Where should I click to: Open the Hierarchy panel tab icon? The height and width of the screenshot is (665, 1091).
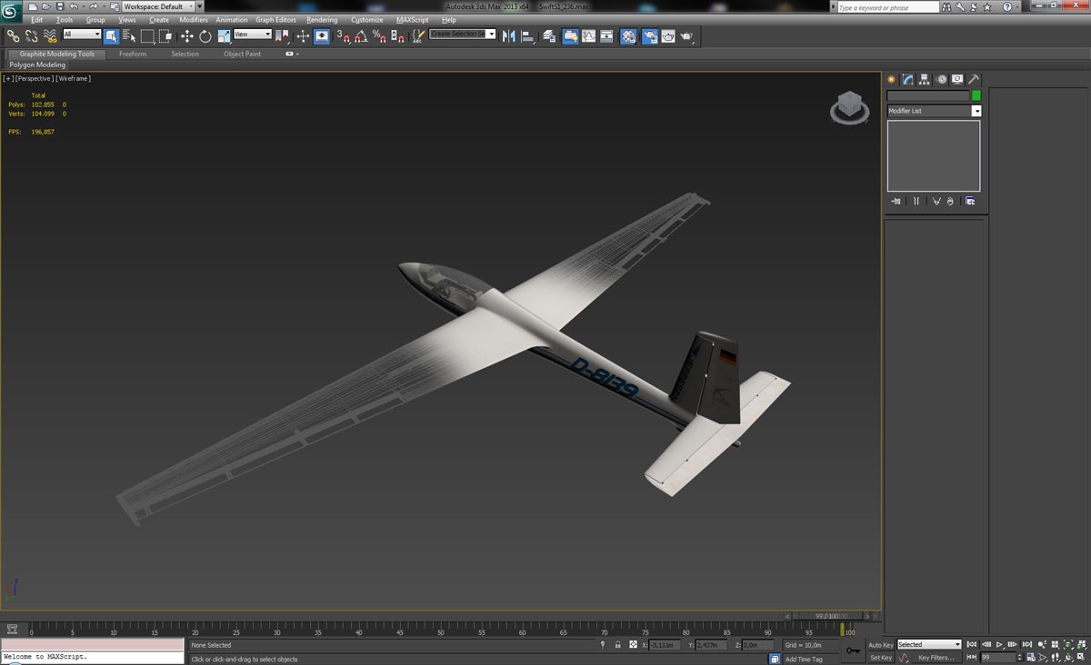coord(924,80)
